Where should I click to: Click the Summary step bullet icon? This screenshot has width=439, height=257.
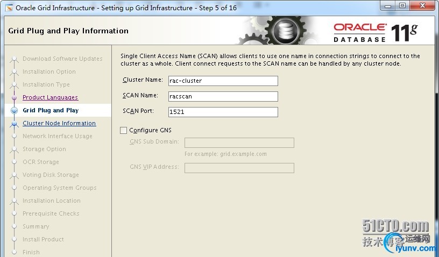coord(15,226)
